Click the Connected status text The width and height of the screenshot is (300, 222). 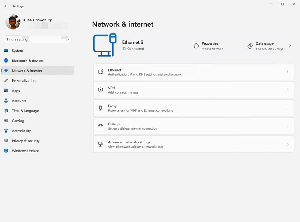[135, 49]
